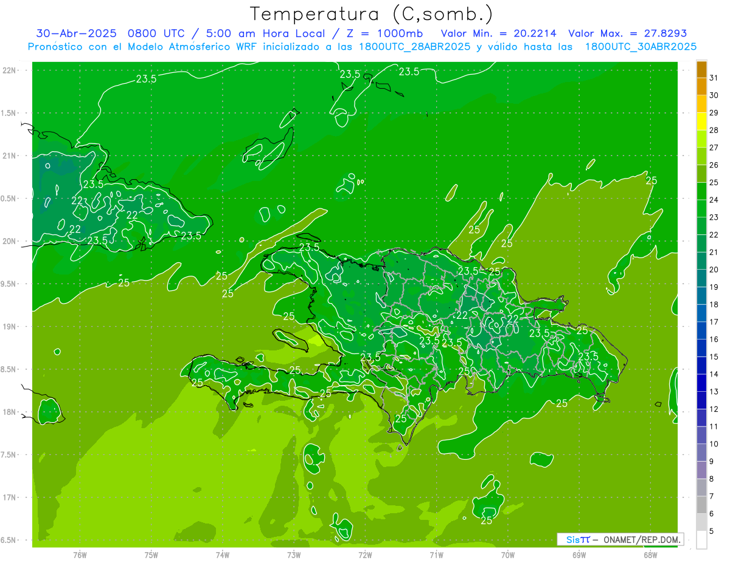Click the legend swatch between 14 and 15
730x563 pixels.
(701, 365)
